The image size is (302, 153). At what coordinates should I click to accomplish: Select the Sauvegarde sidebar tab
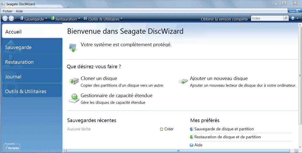pos(32,47)
